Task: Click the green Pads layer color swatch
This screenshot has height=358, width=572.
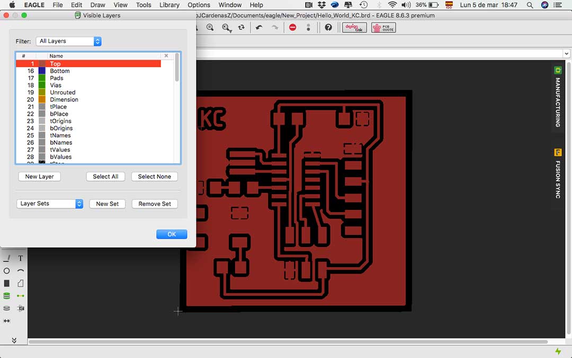Action: 42,78
